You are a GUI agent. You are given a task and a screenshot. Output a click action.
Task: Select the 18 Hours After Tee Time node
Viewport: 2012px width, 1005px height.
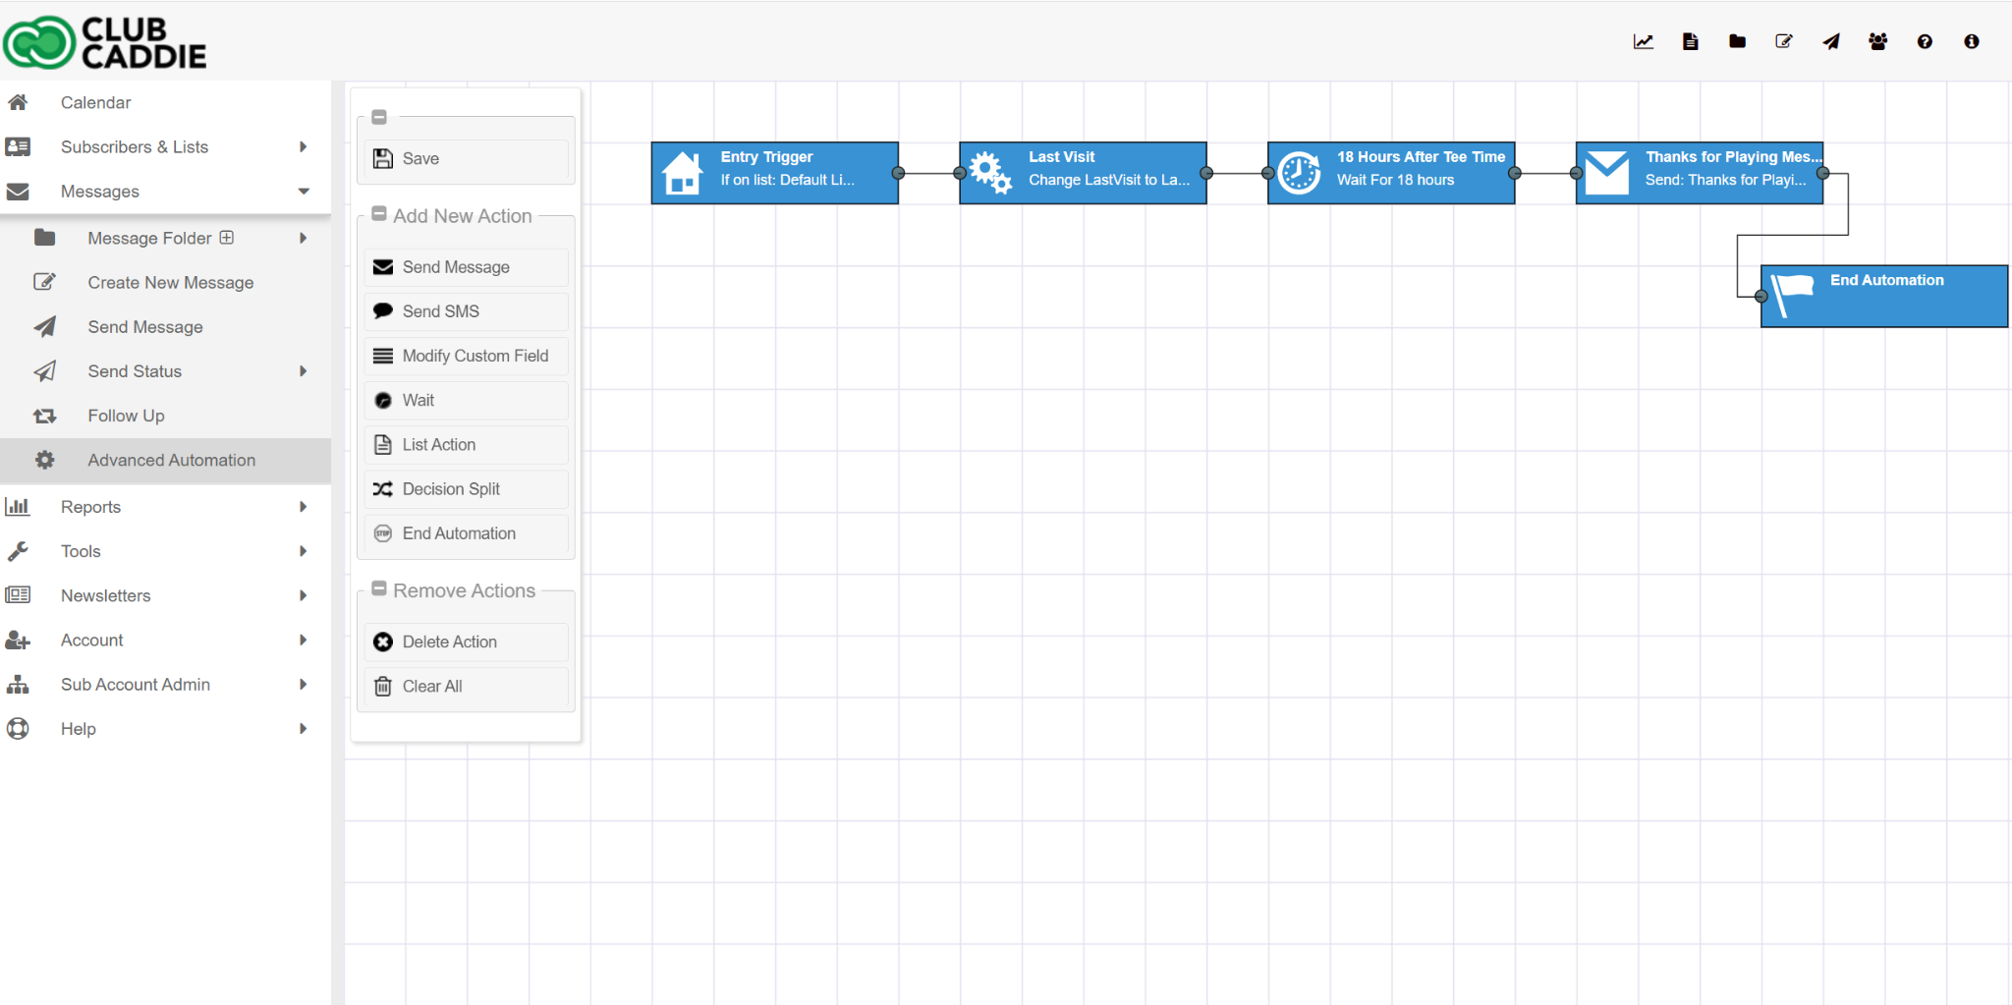point(1391,173)
